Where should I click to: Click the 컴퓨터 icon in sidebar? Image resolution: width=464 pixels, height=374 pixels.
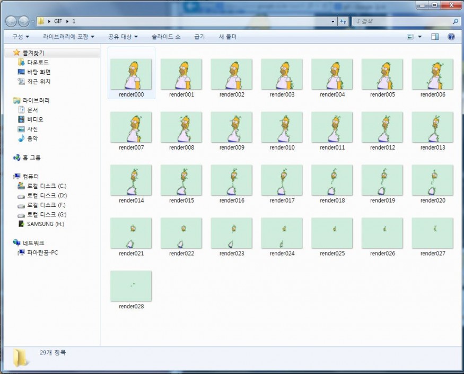click(16, 177)
